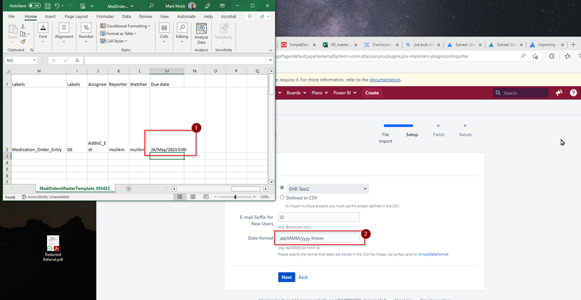The height and width of the screenshot is (300, 581).
Task: Click the Save icon in Excel title bar
Action: [x=48, y=6]
